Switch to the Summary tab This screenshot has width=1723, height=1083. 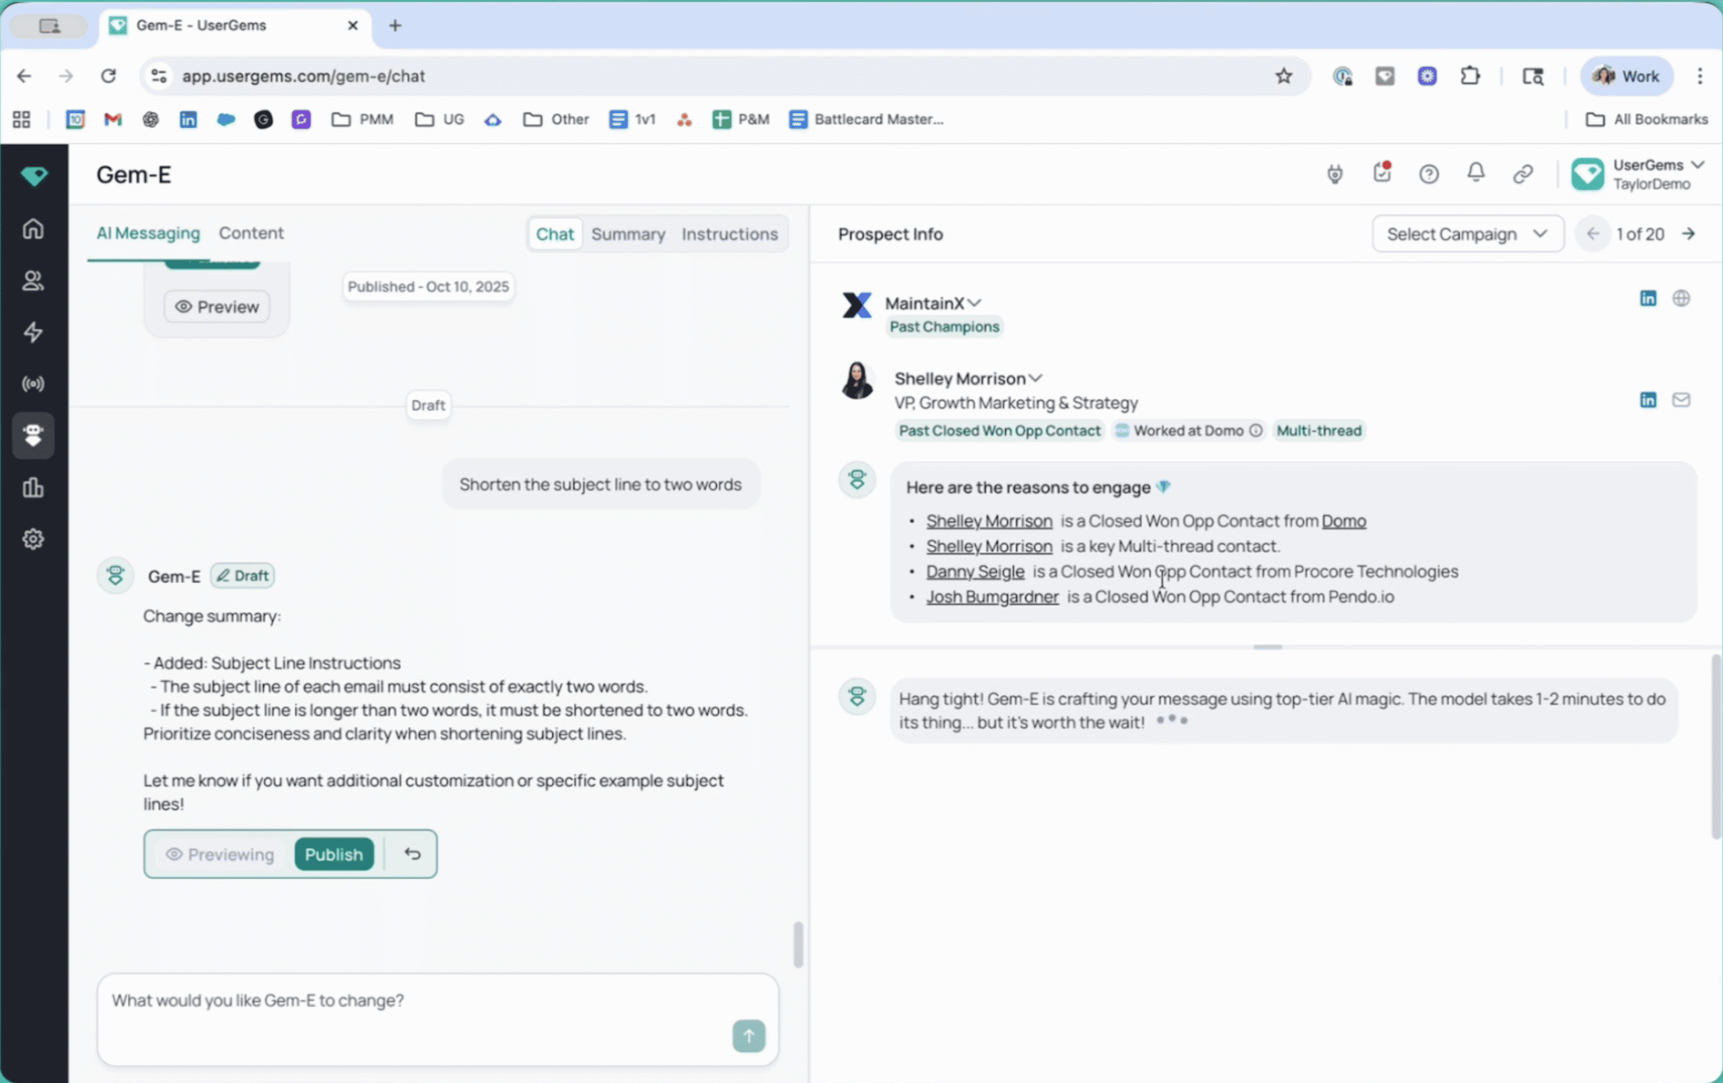627,234
